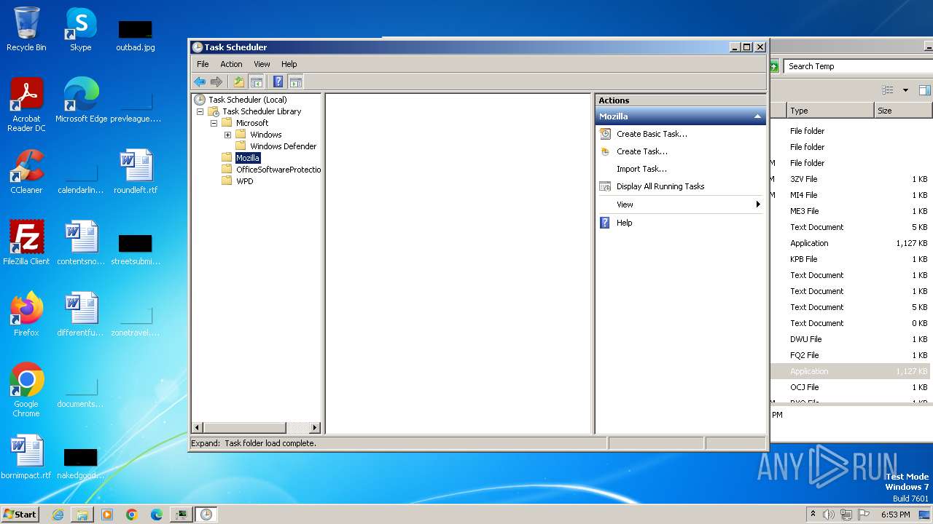Click the tree pane horizontal scrollbar right arrow
Screen dimensions: 933x524
[315, 428]
